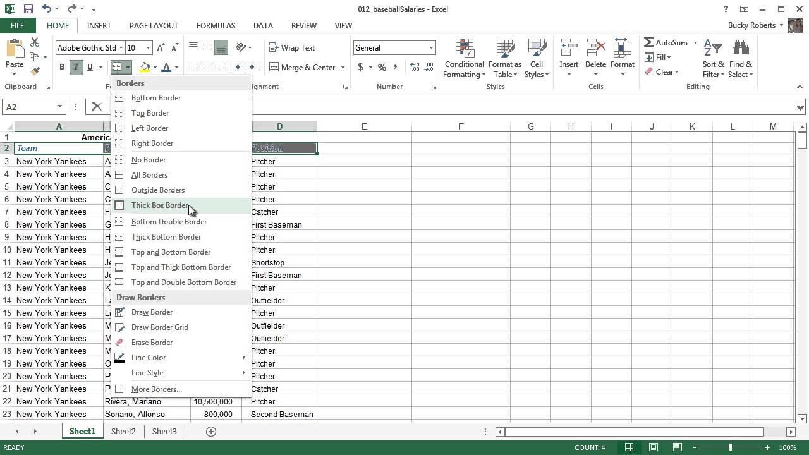Click the Help question mark icon
The width and height of the screenshot is (809, 455).
pyautogui.click(x=726, y=9)
